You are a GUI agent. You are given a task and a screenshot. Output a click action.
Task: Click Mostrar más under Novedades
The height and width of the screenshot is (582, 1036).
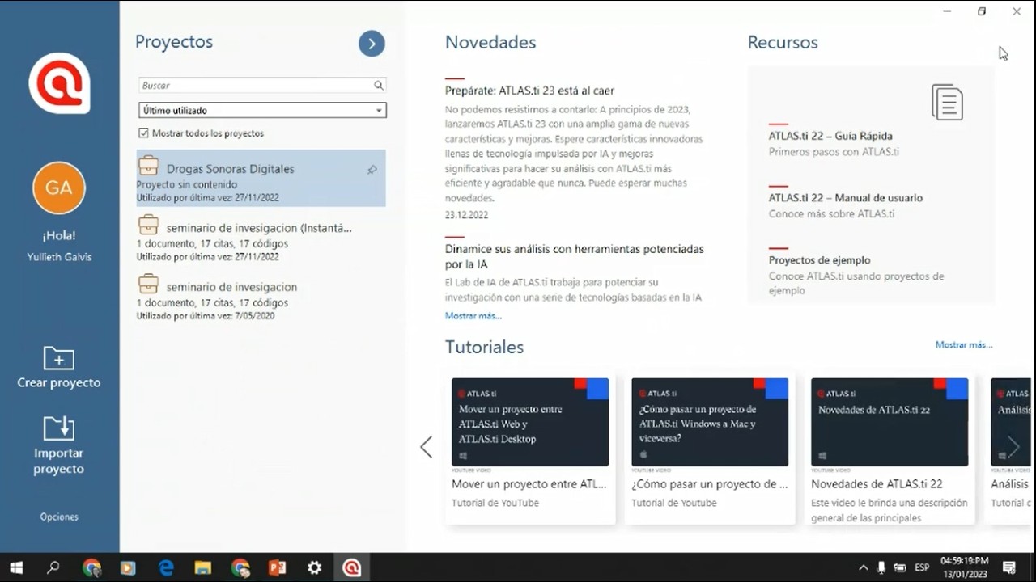[x=473, y=316]
